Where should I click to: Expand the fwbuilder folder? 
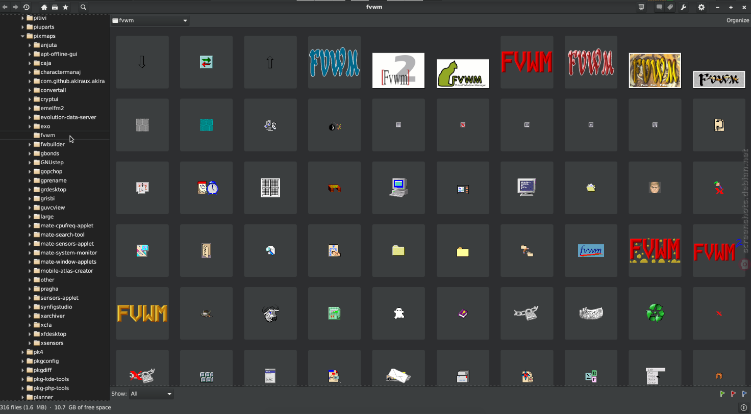pos(30,144)
